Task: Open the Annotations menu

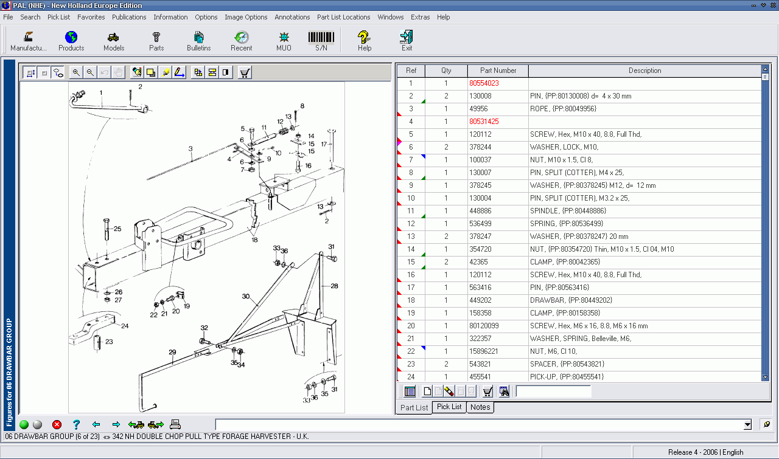Action: pyautogui.click(x=292, y=17)
